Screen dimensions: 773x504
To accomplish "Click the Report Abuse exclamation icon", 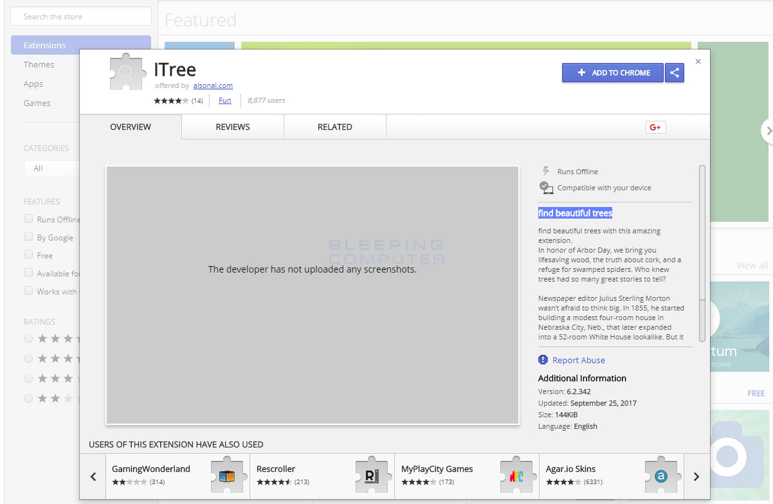I will pos(543,360).
